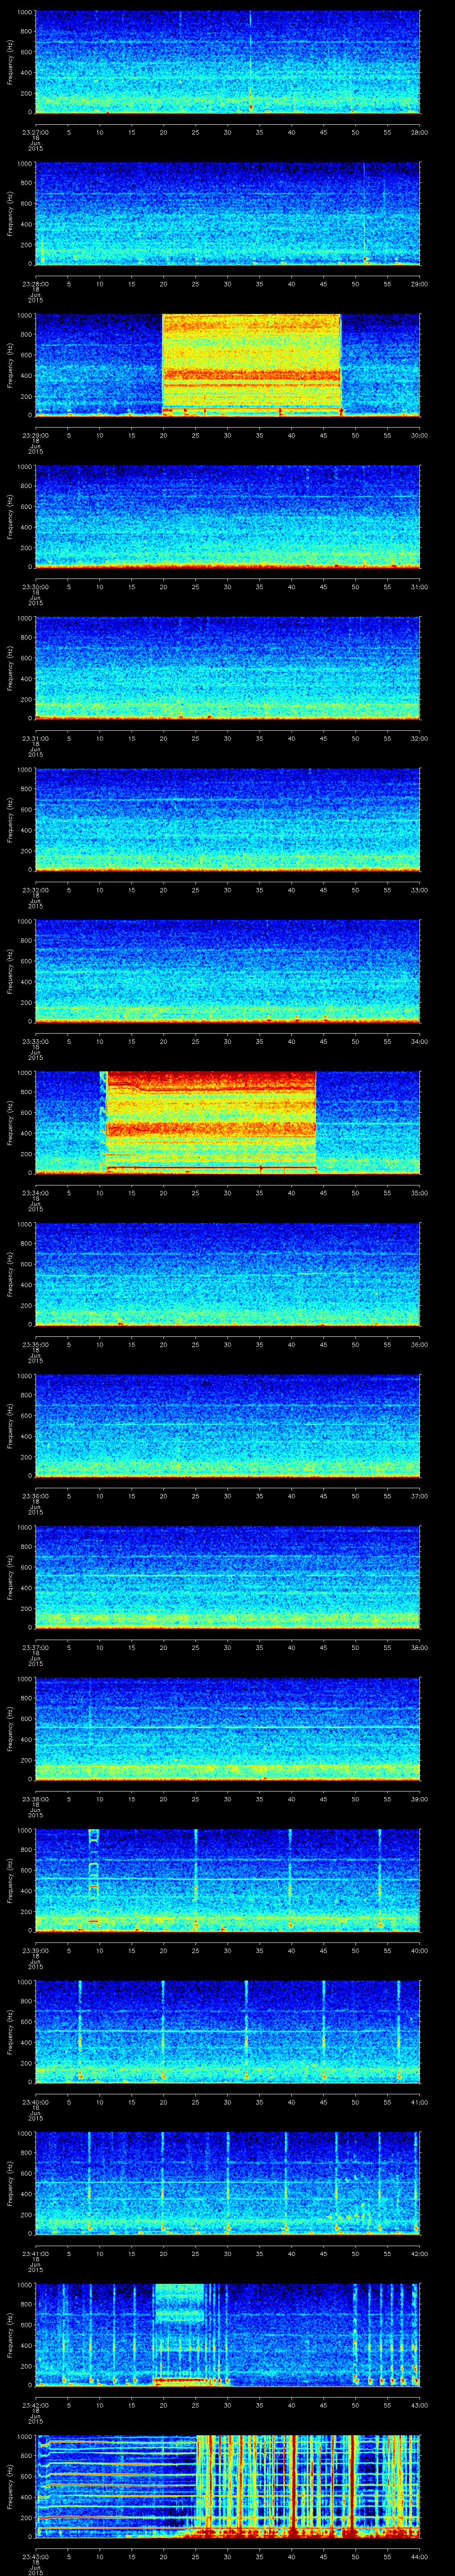Click the 23:33:00 start time label
This screenshot has width=455, height=2576.
coord(35,1042)
